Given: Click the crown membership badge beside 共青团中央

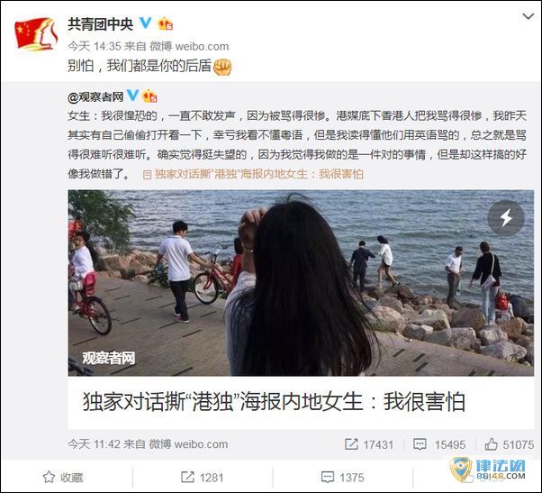Looking at the screenshot, I should point(165,23).
